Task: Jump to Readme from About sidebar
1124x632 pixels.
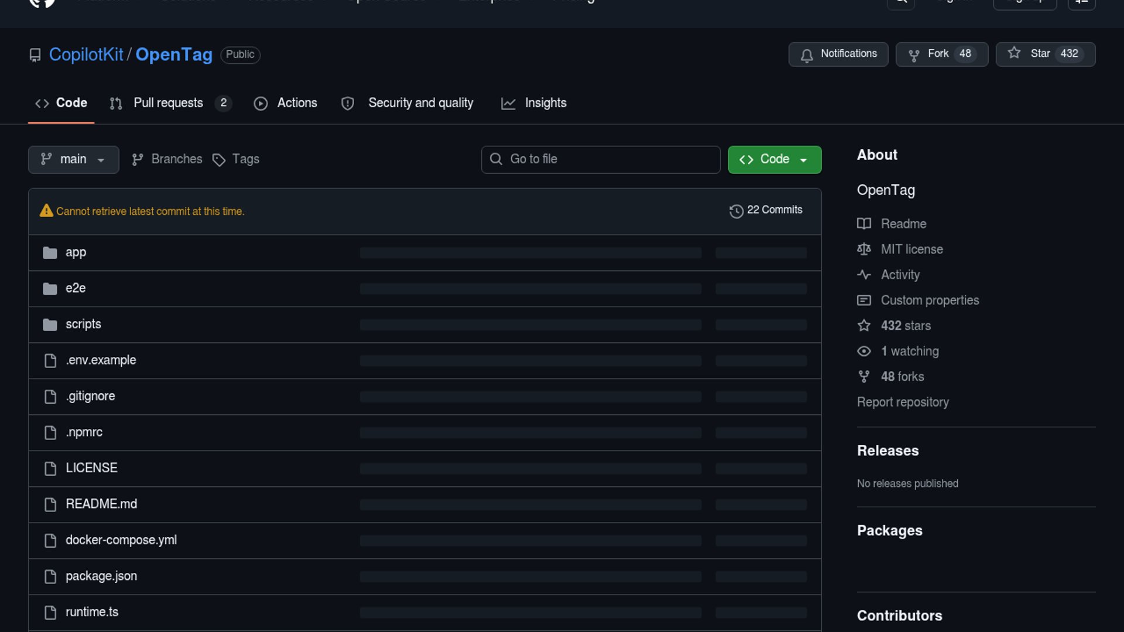Action: (903, 224)
